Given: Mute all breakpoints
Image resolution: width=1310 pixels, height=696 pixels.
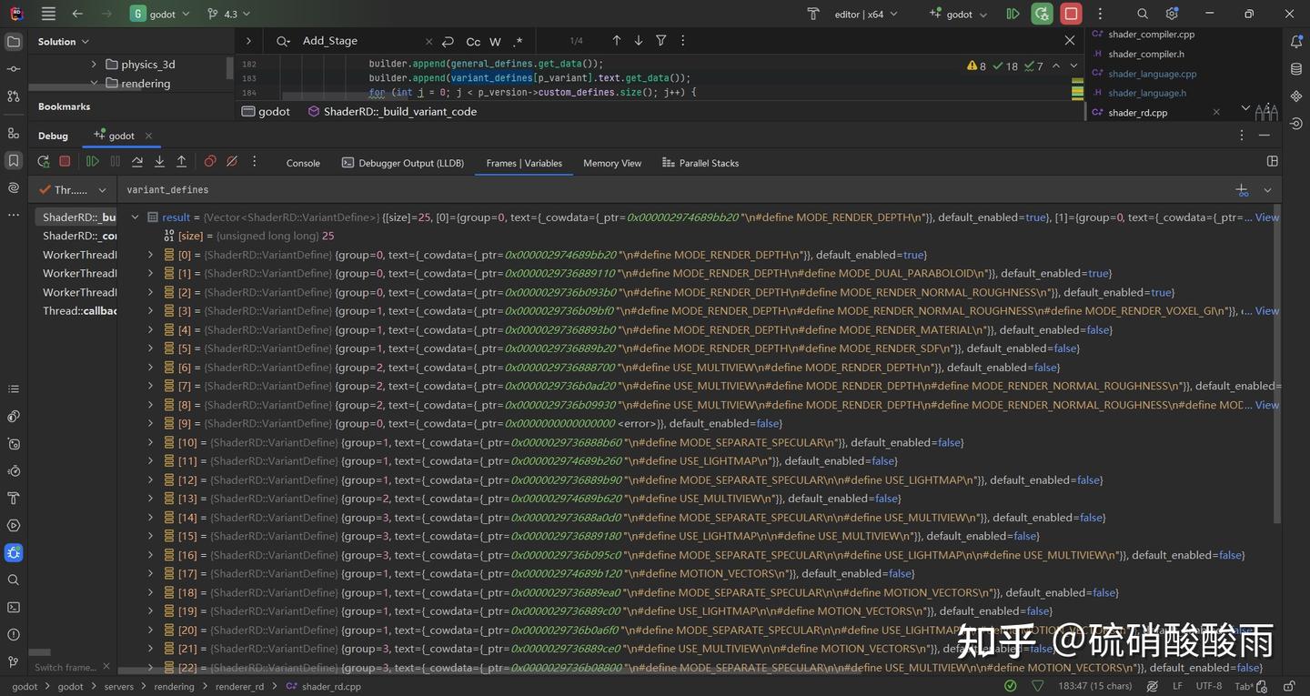Looking at the screenshot, I should 231,162.
